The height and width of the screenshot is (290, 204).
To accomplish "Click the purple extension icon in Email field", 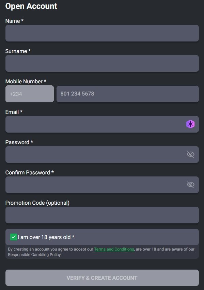I will pos(190,124).
